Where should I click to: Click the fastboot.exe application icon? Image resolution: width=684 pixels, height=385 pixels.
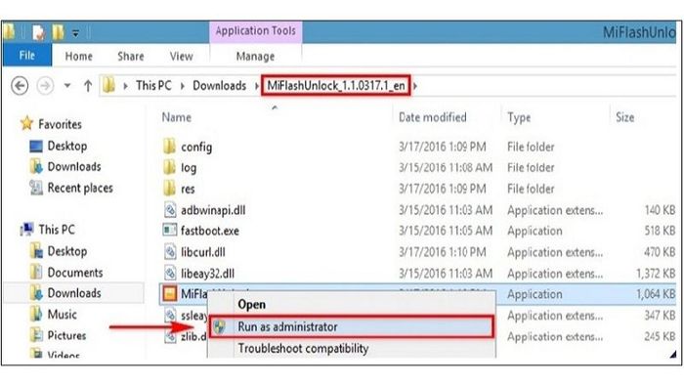170,231
